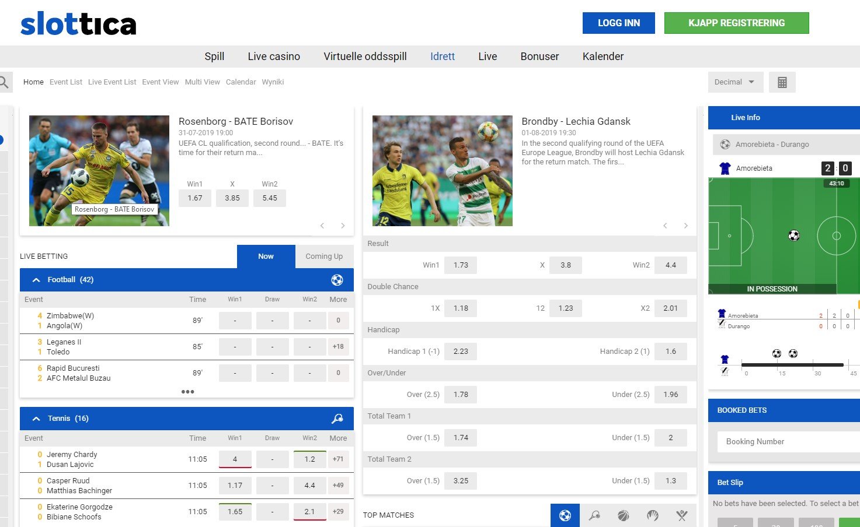This screenshot has height=527, width=860.
Task: Click the soccer ball icon next to Amorebieta - Durango
Action: click(x=726, y=144)
